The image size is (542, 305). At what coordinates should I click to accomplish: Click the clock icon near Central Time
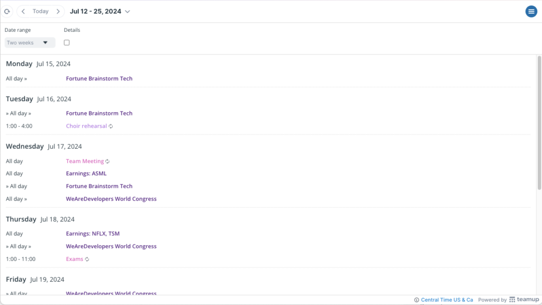click(418, 300)
